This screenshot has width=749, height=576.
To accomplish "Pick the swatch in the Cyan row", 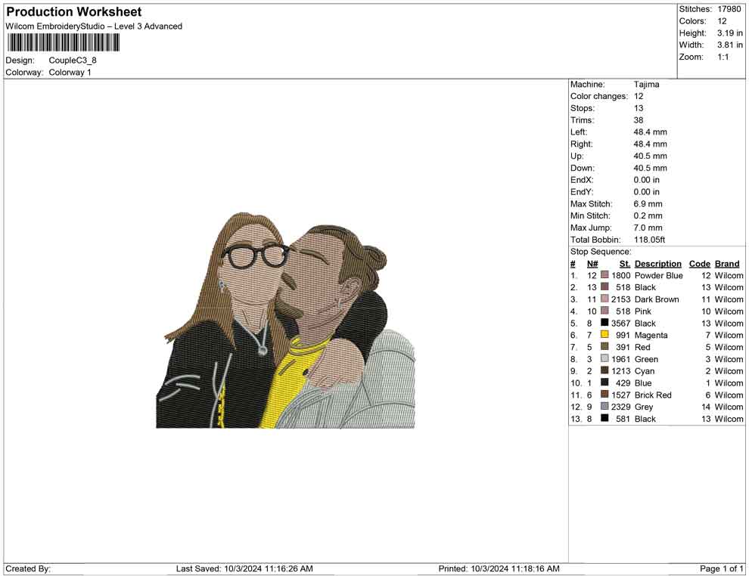I will pos(604,371).
